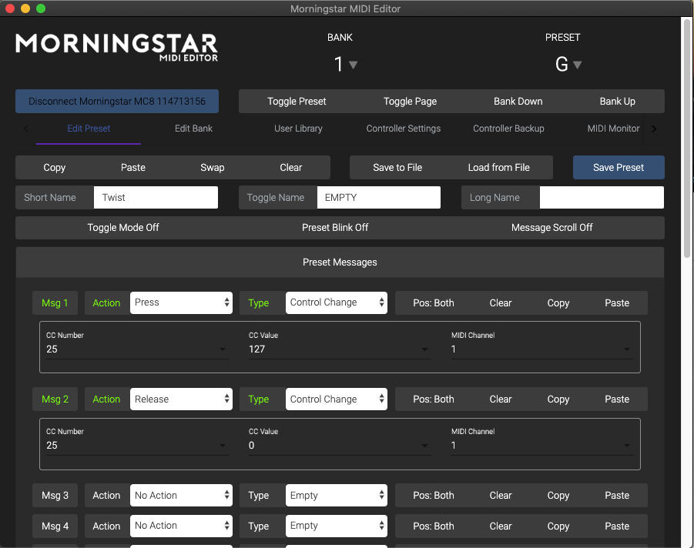Copy message Msg 4
The image size is (694, 548).
point(558,526)
